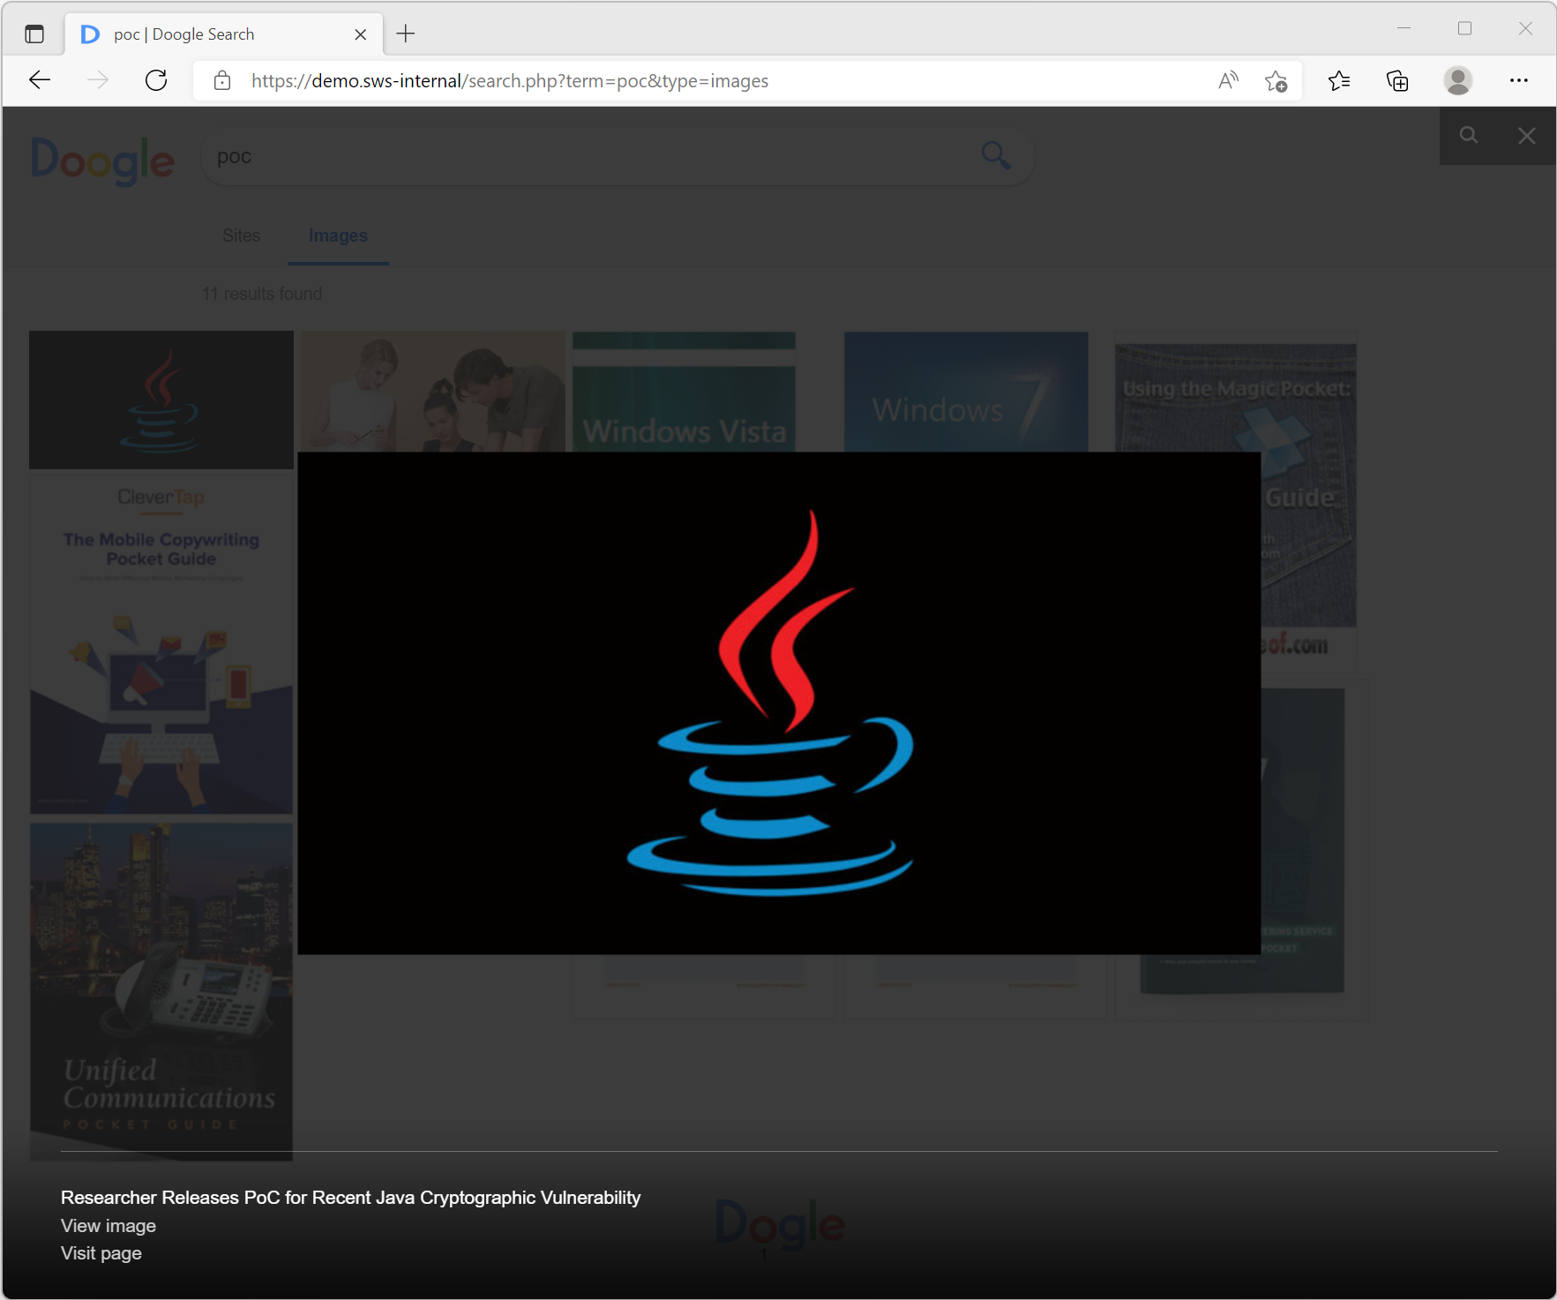The image size is (1557, 1300).
Task: Click the enlarged Java logo image
Action: pos(778,703)
